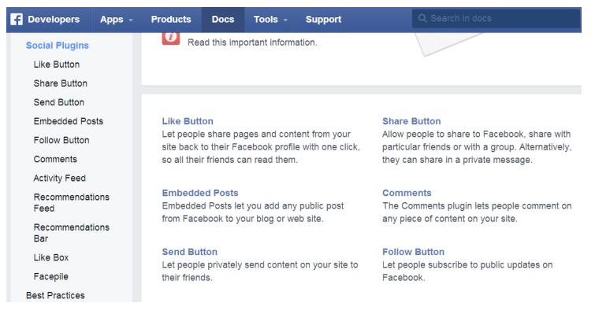Open the Send Button heading link

pyautogui.click(x=190, y=252)
